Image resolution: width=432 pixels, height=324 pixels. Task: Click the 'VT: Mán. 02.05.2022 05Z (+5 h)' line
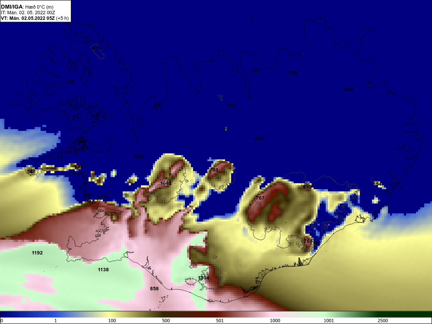coord(35,18)
